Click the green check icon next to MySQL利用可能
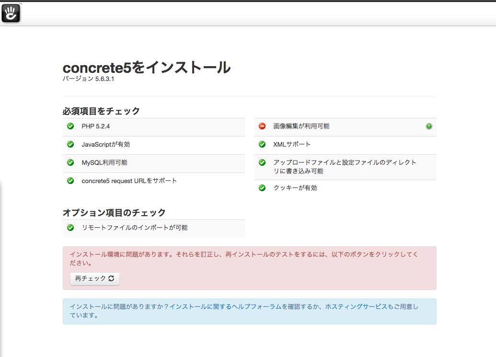This screenshot has height=357, width=496. (70, 162)
